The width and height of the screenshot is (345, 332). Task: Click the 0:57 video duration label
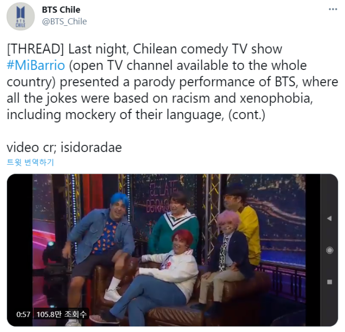[x=23, y=314]
